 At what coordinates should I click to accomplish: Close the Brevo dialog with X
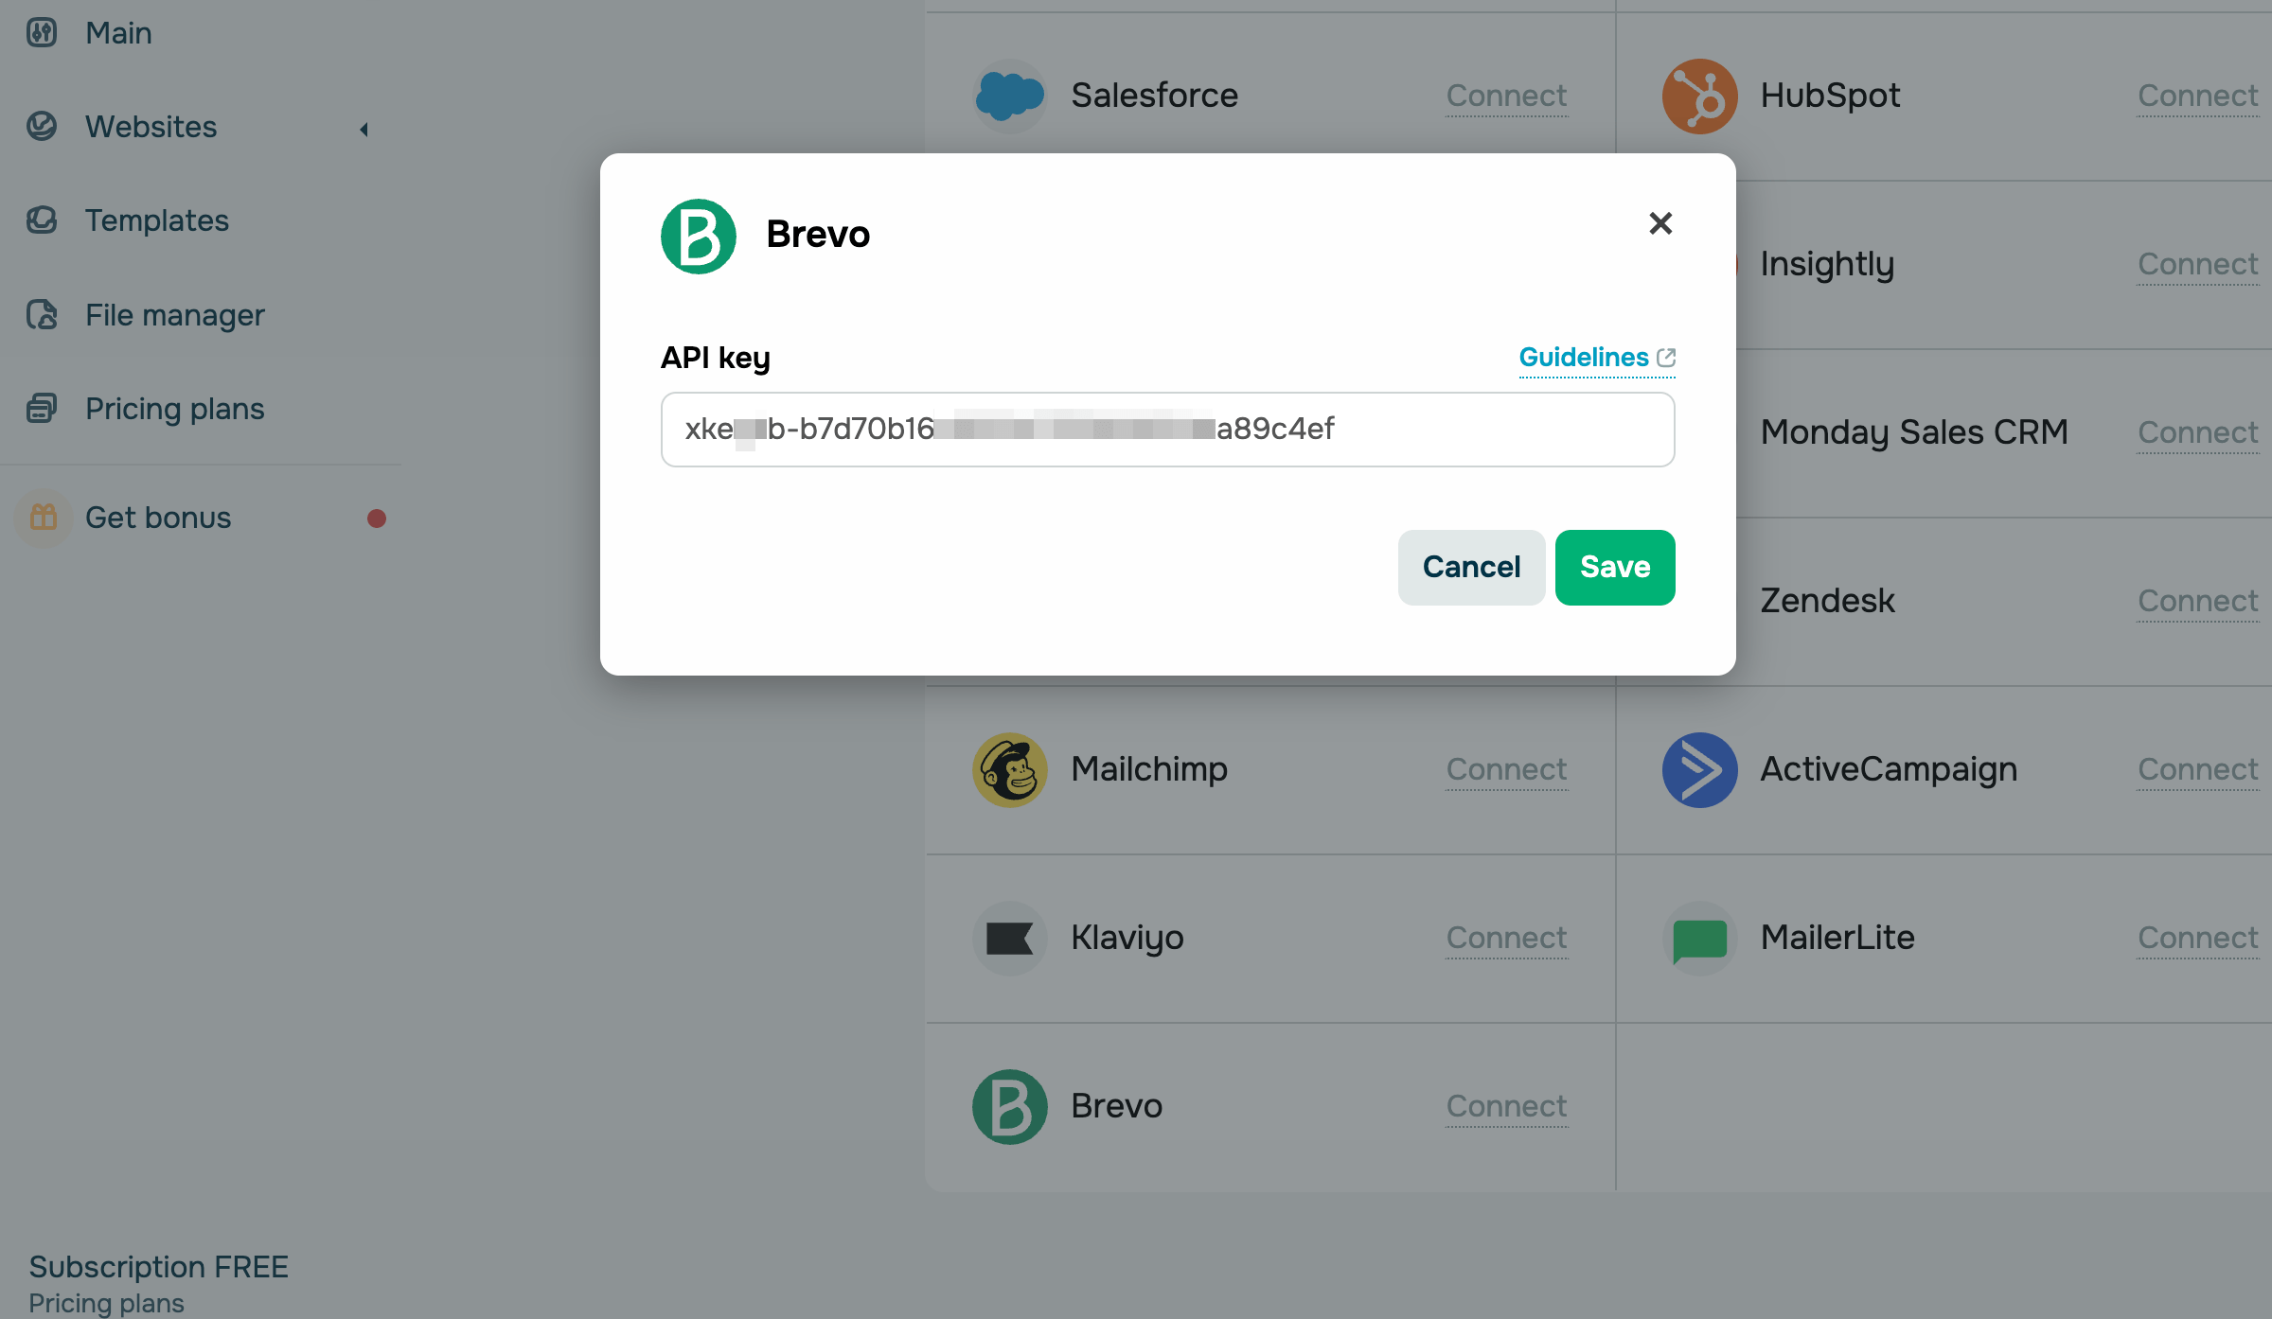1660,223
